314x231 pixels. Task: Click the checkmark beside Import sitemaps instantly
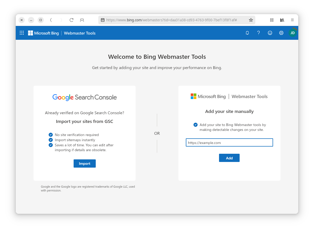[51, 140]
